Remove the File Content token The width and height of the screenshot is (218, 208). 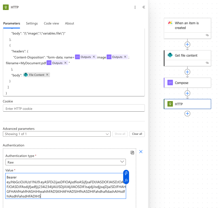47,75
